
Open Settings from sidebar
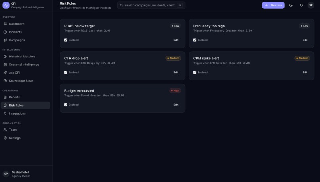[x=25, y=138]
